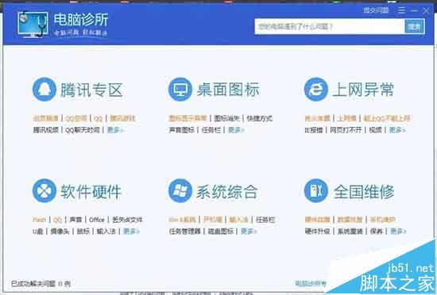Select the Flash link under 软件硬件
Viewport: 437px width, 295px height.
click(39, 220)
